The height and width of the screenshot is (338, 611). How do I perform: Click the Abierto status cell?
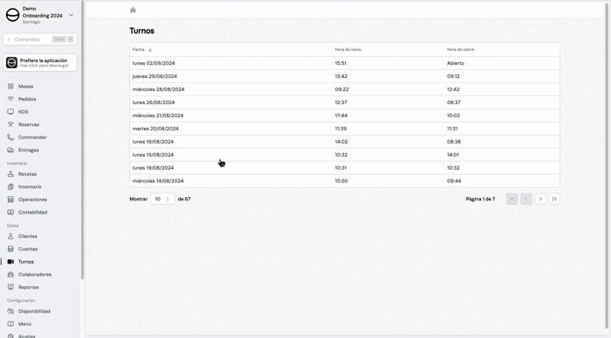pos(456,63)
